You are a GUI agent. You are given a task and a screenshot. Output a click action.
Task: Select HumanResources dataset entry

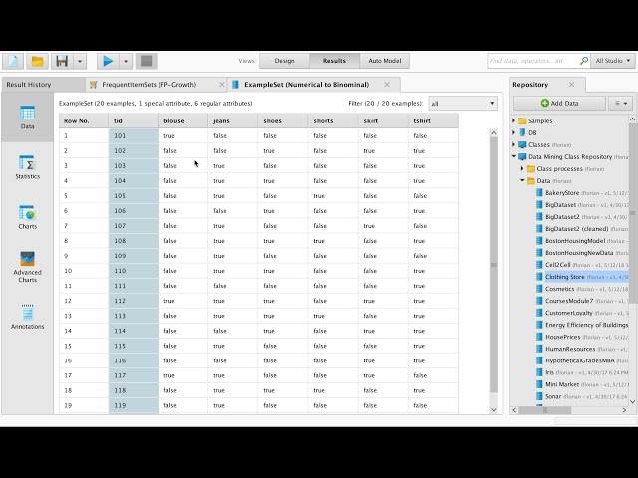pos(581,349)
